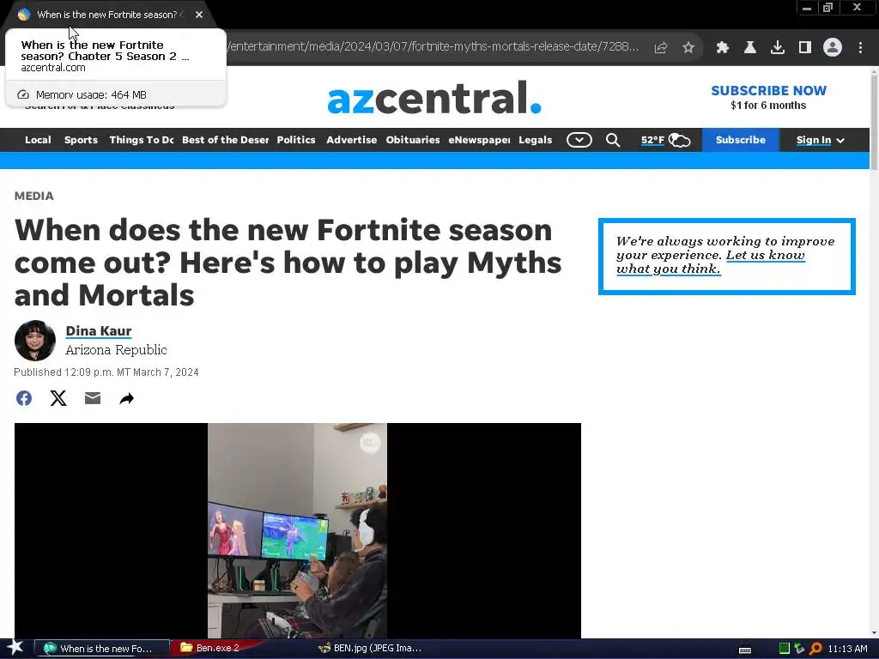Open the Obituaries section

click(413, 140)
